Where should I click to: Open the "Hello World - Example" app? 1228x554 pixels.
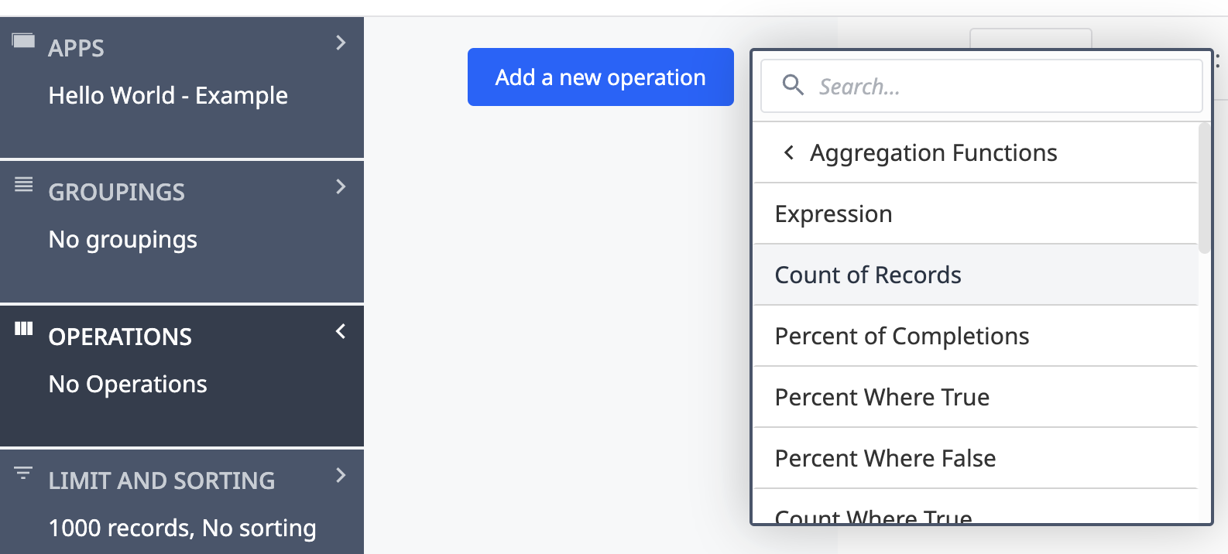(x=168, y=95)
